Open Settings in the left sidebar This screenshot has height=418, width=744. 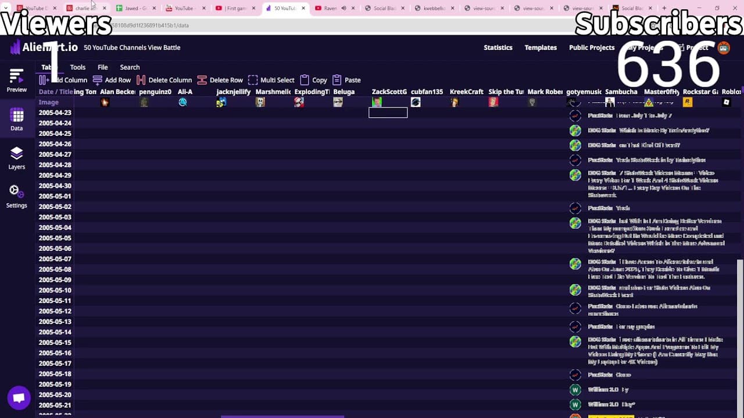point(16,197)
